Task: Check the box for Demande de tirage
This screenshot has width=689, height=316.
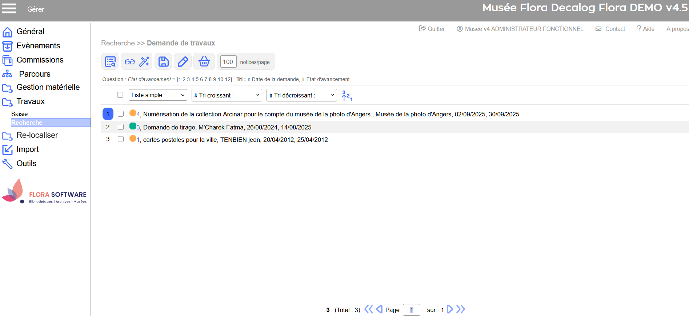Action: tap(121, 127)
